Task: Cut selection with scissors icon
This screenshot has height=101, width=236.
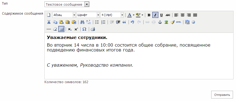Action: [x=49, y=22]
